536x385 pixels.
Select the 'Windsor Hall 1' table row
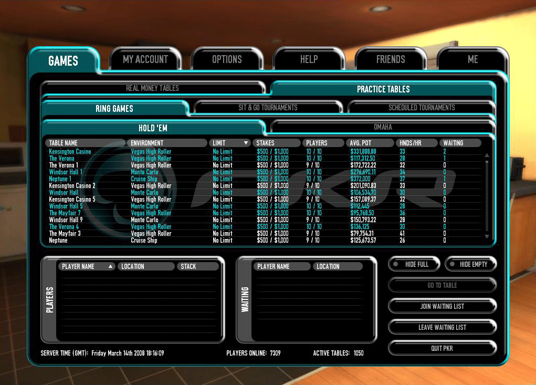(263, 172)
